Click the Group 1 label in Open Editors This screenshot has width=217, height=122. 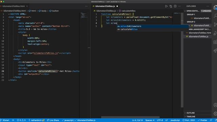coord(191,15)
